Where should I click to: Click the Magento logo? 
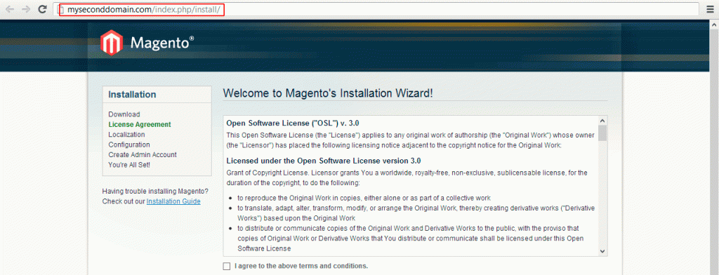[147, 43]
